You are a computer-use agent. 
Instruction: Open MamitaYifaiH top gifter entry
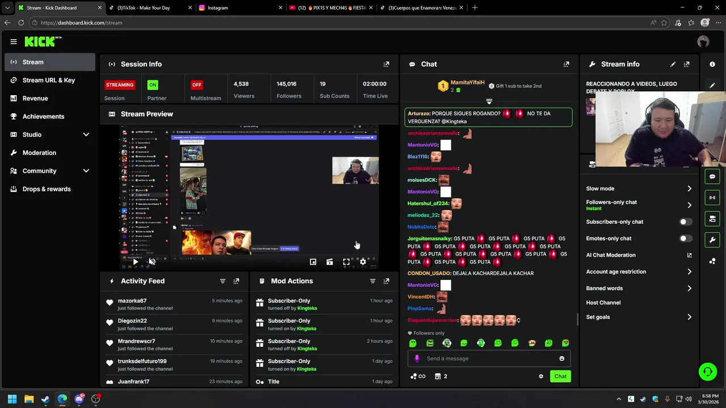coord(461,86)
